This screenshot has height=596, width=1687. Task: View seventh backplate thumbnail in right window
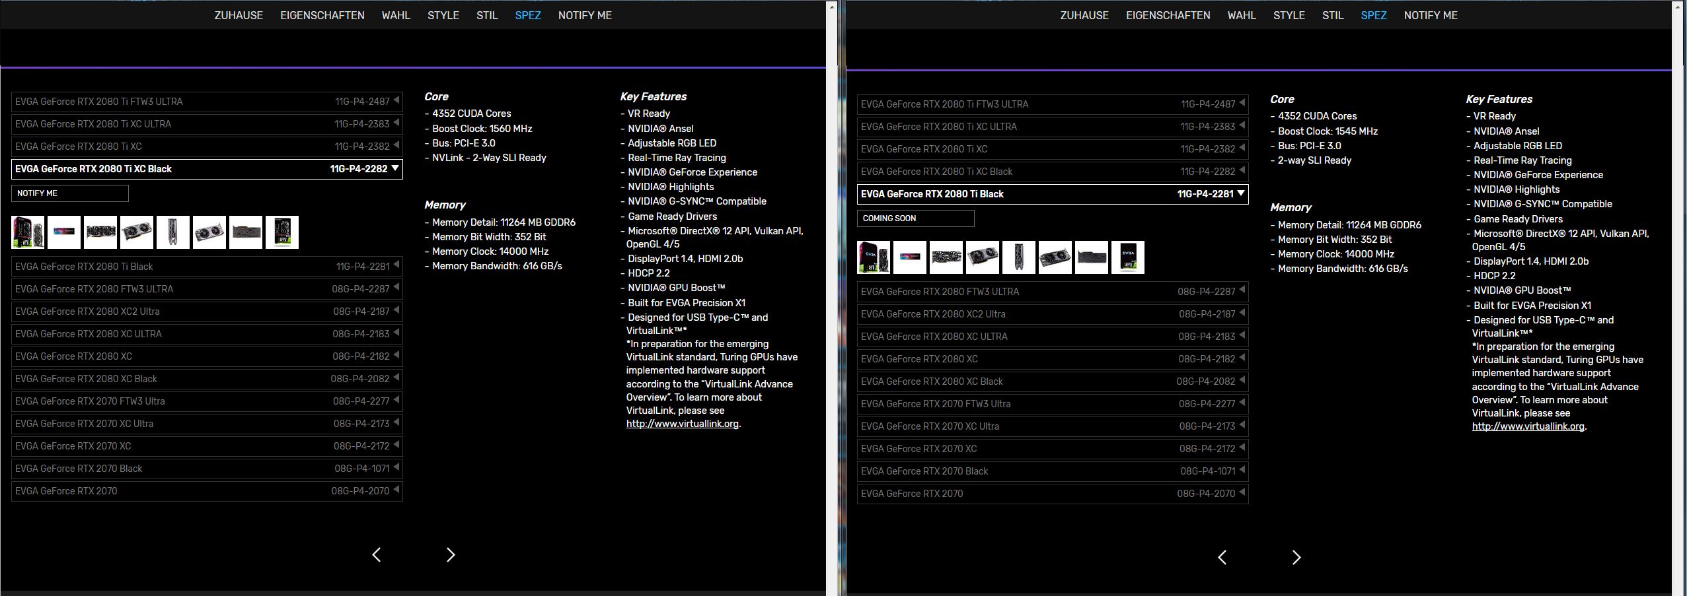[1092, 257]
